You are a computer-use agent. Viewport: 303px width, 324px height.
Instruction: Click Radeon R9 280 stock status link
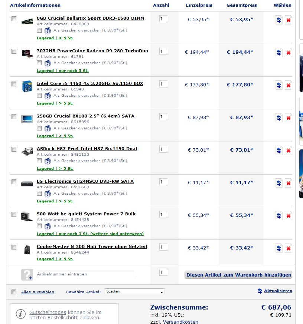point(62,71)
